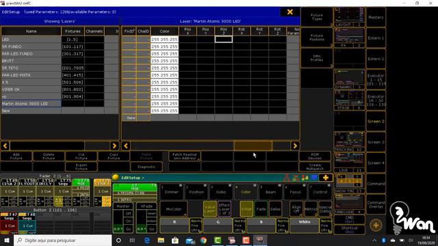438x246 pixels.
Task: Open the MixColor feature dropdown
Action: click(173, 209)
